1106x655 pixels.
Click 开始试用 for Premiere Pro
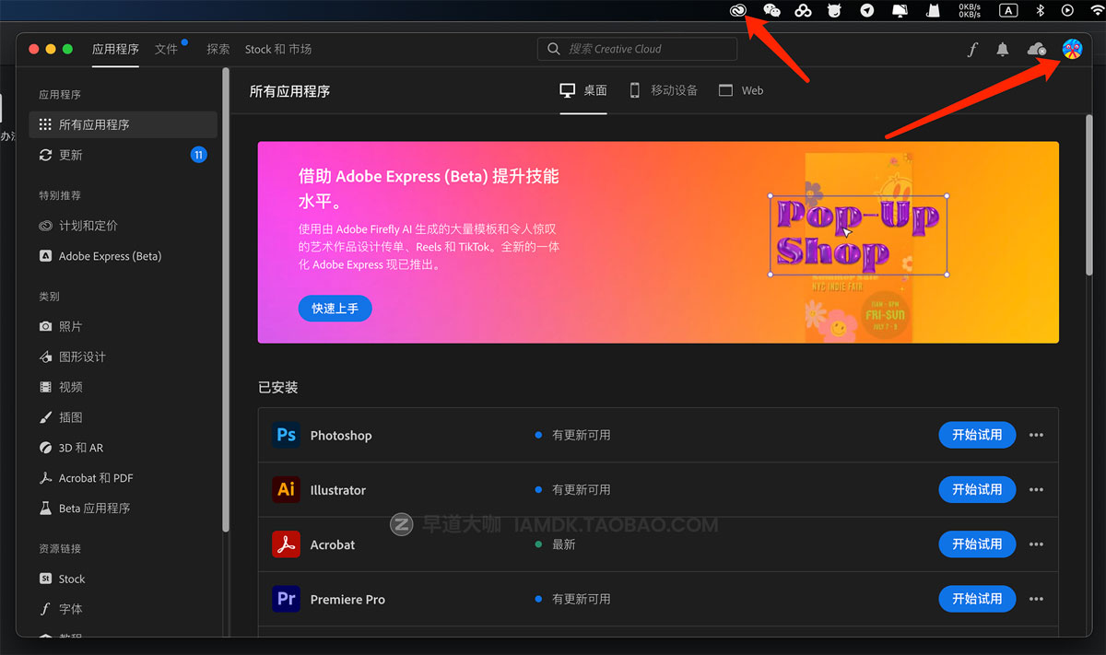(977, 599)
